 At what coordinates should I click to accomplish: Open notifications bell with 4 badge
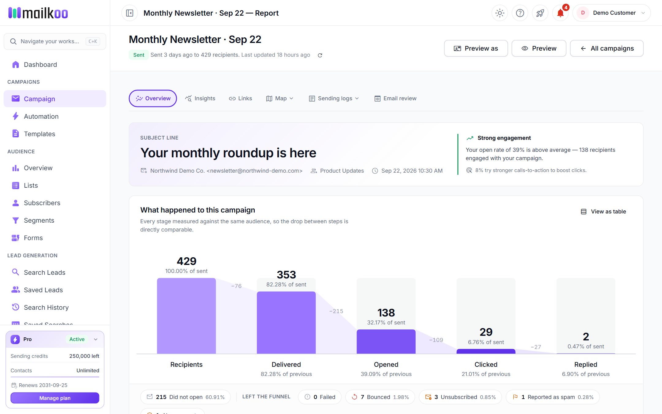(560, 13)
